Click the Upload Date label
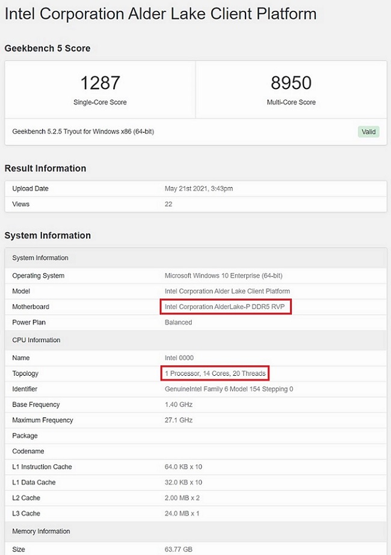The width and height of the screenshot is (391, 555). tap(31, 189)
